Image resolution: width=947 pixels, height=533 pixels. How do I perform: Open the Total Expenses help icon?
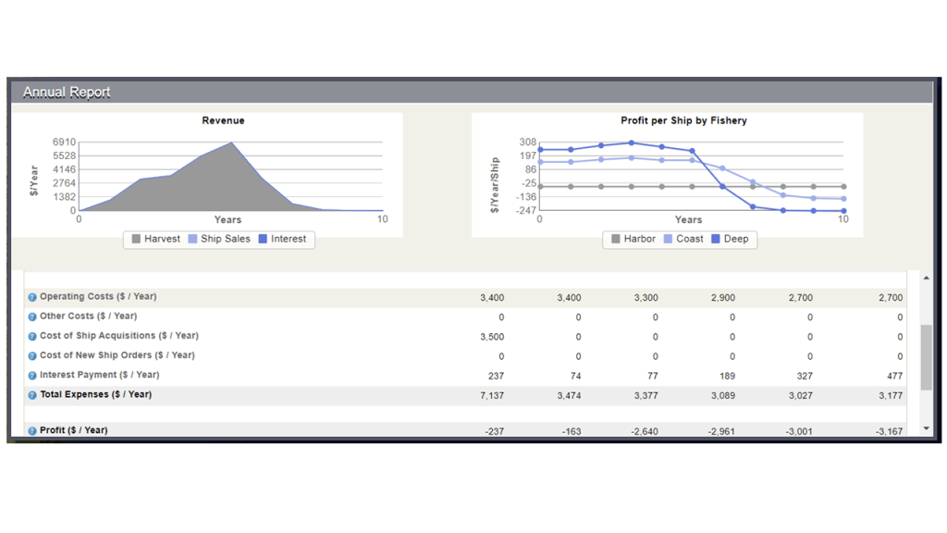click(32, 395)
